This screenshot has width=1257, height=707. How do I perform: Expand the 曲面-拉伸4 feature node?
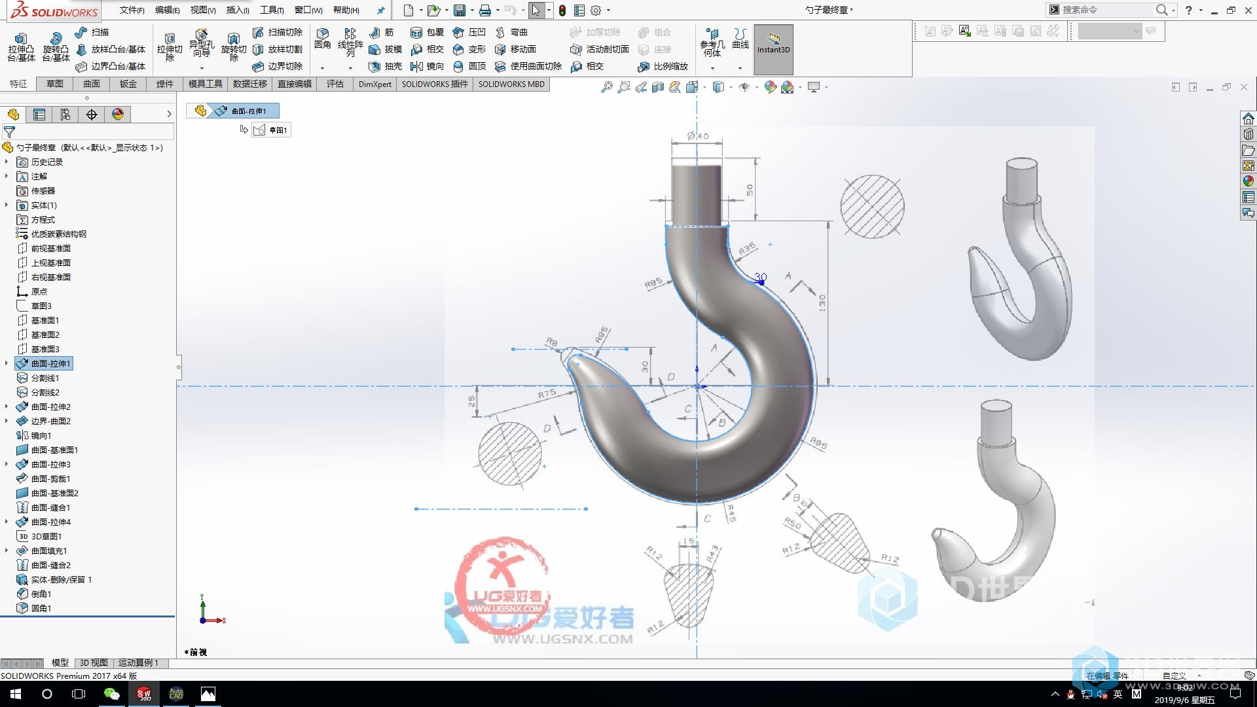pyautogui.click(x=7, y=522)
